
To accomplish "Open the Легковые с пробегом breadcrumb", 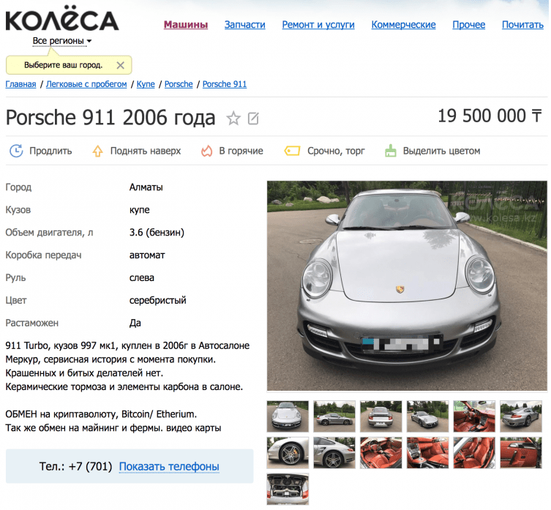I will (x=86, y=84).
